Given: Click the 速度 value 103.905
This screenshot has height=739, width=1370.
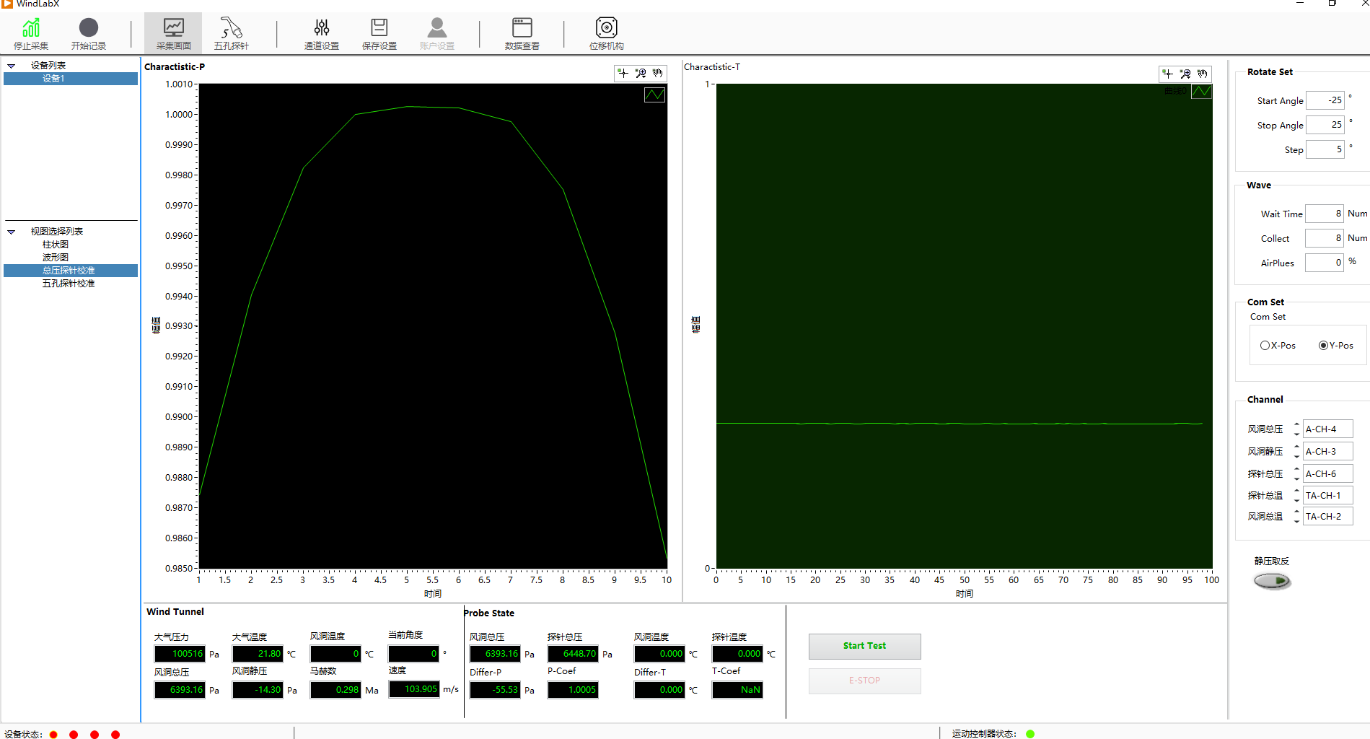Looking at the screenshot, I should tap(414, 689).
